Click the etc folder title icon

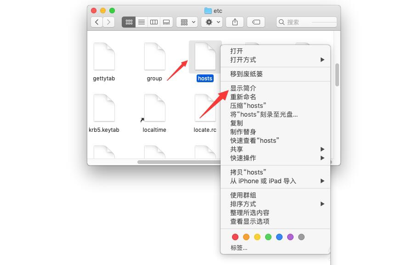[x=208, y=11]
